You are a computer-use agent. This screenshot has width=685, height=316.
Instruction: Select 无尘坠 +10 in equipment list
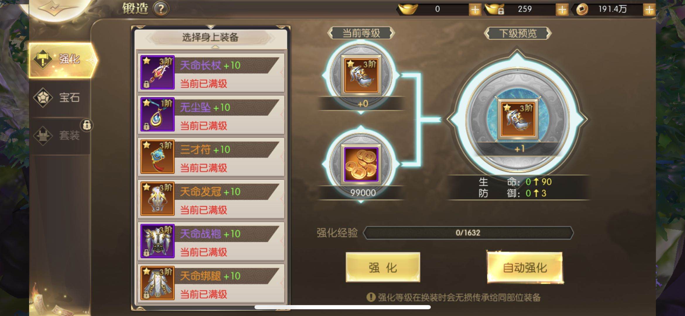[x=211, y=114]
